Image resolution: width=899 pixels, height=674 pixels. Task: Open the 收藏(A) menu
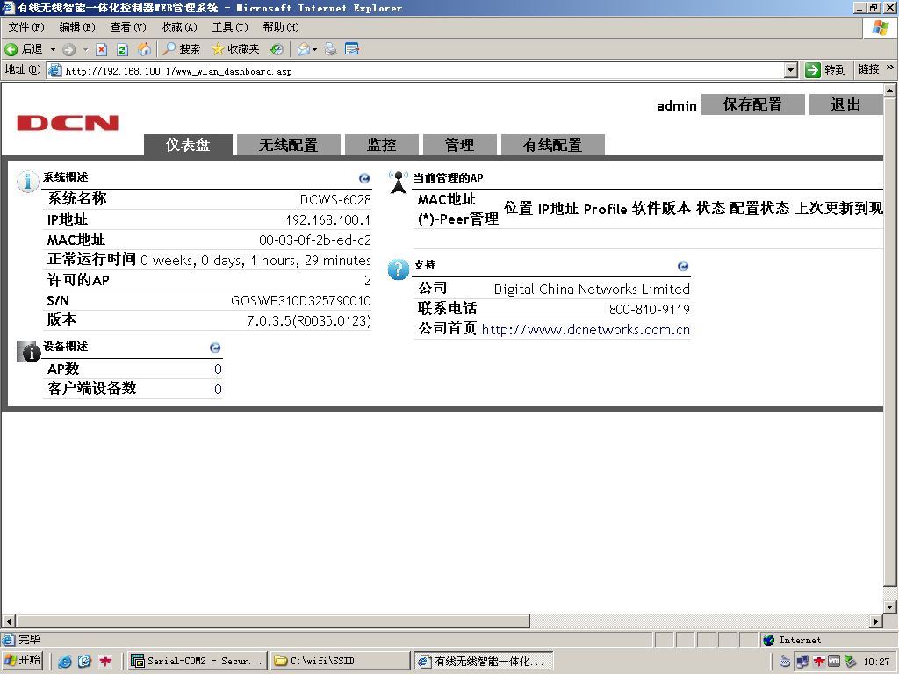click(179, 27)
